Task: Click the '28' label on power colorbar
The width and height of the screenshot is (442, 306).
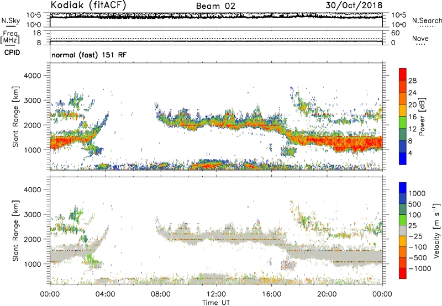Action: click(412, 81)
